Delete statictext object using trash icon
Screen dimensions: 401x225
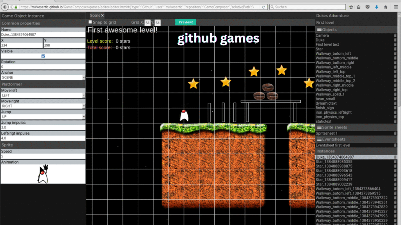tap(395, 121)
